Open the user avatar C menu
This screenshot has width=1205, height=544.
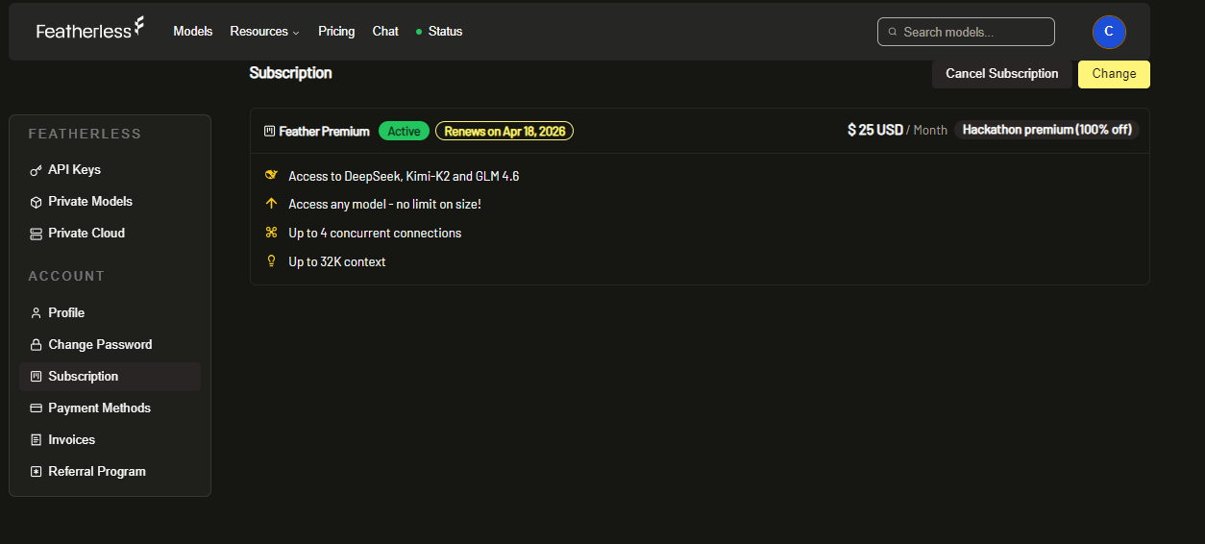[1109, 32]
